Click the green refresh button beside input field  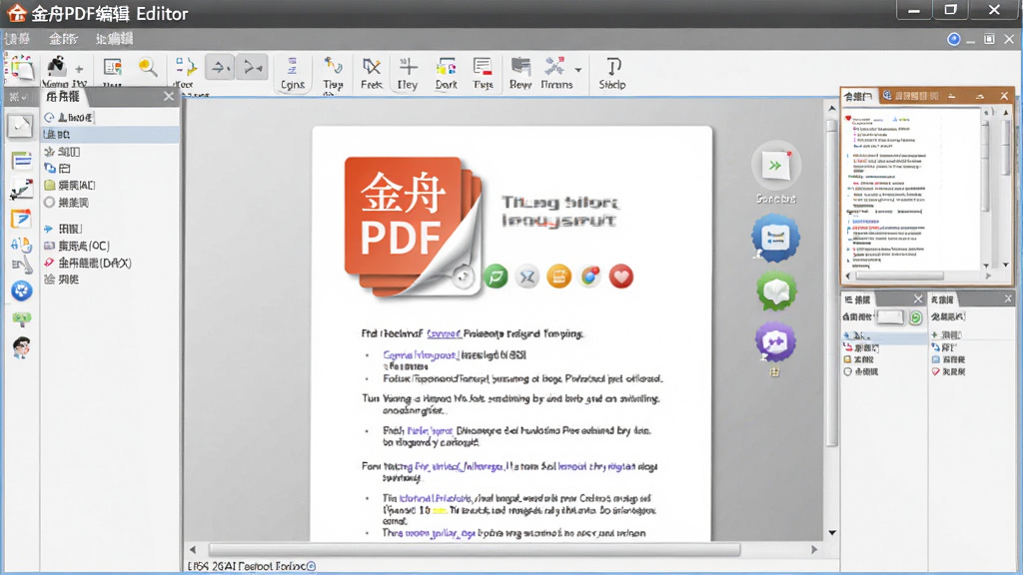click(x=916, y=317)
